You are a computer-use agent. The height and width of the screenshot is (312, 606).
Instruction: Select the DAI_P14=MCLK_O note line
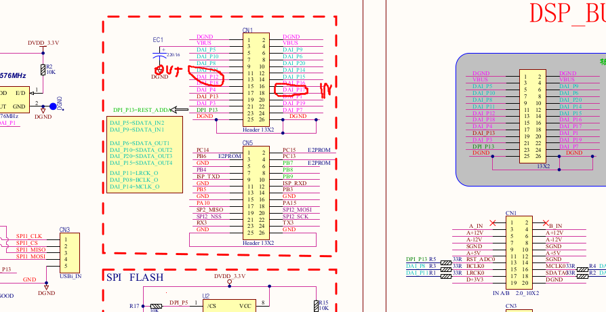(x=134, y=187)
